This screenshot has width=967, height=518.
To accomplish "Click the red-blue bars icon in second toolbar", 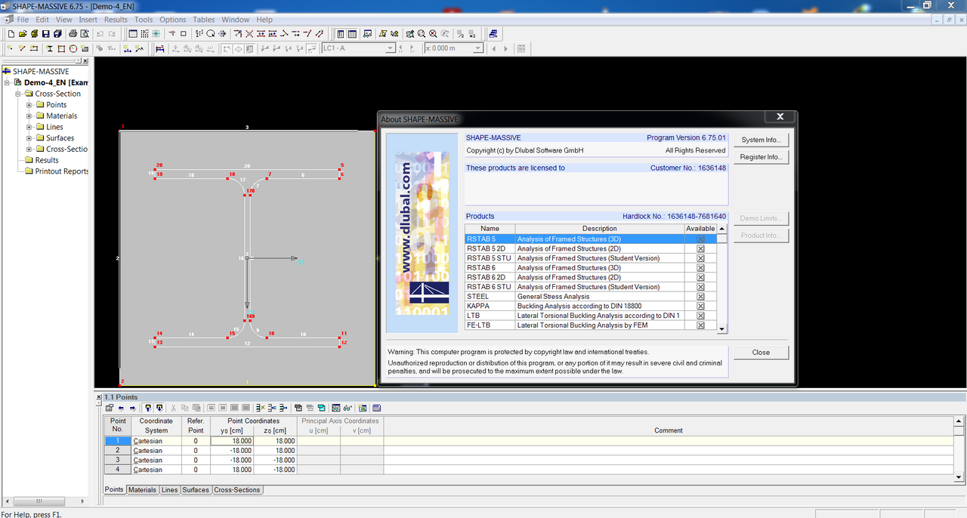I will tap(160, 48).
